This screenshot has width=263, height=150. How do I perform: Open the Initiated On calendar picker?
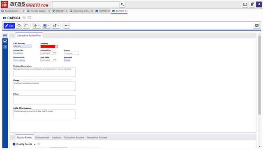55,53
